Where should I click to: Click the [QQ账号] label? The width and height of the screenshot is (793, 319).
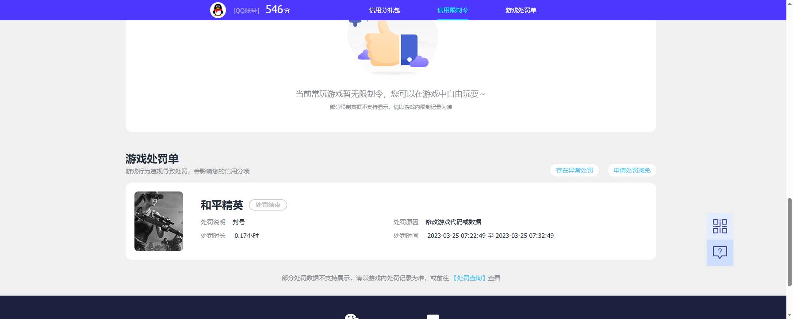point(246,11)
